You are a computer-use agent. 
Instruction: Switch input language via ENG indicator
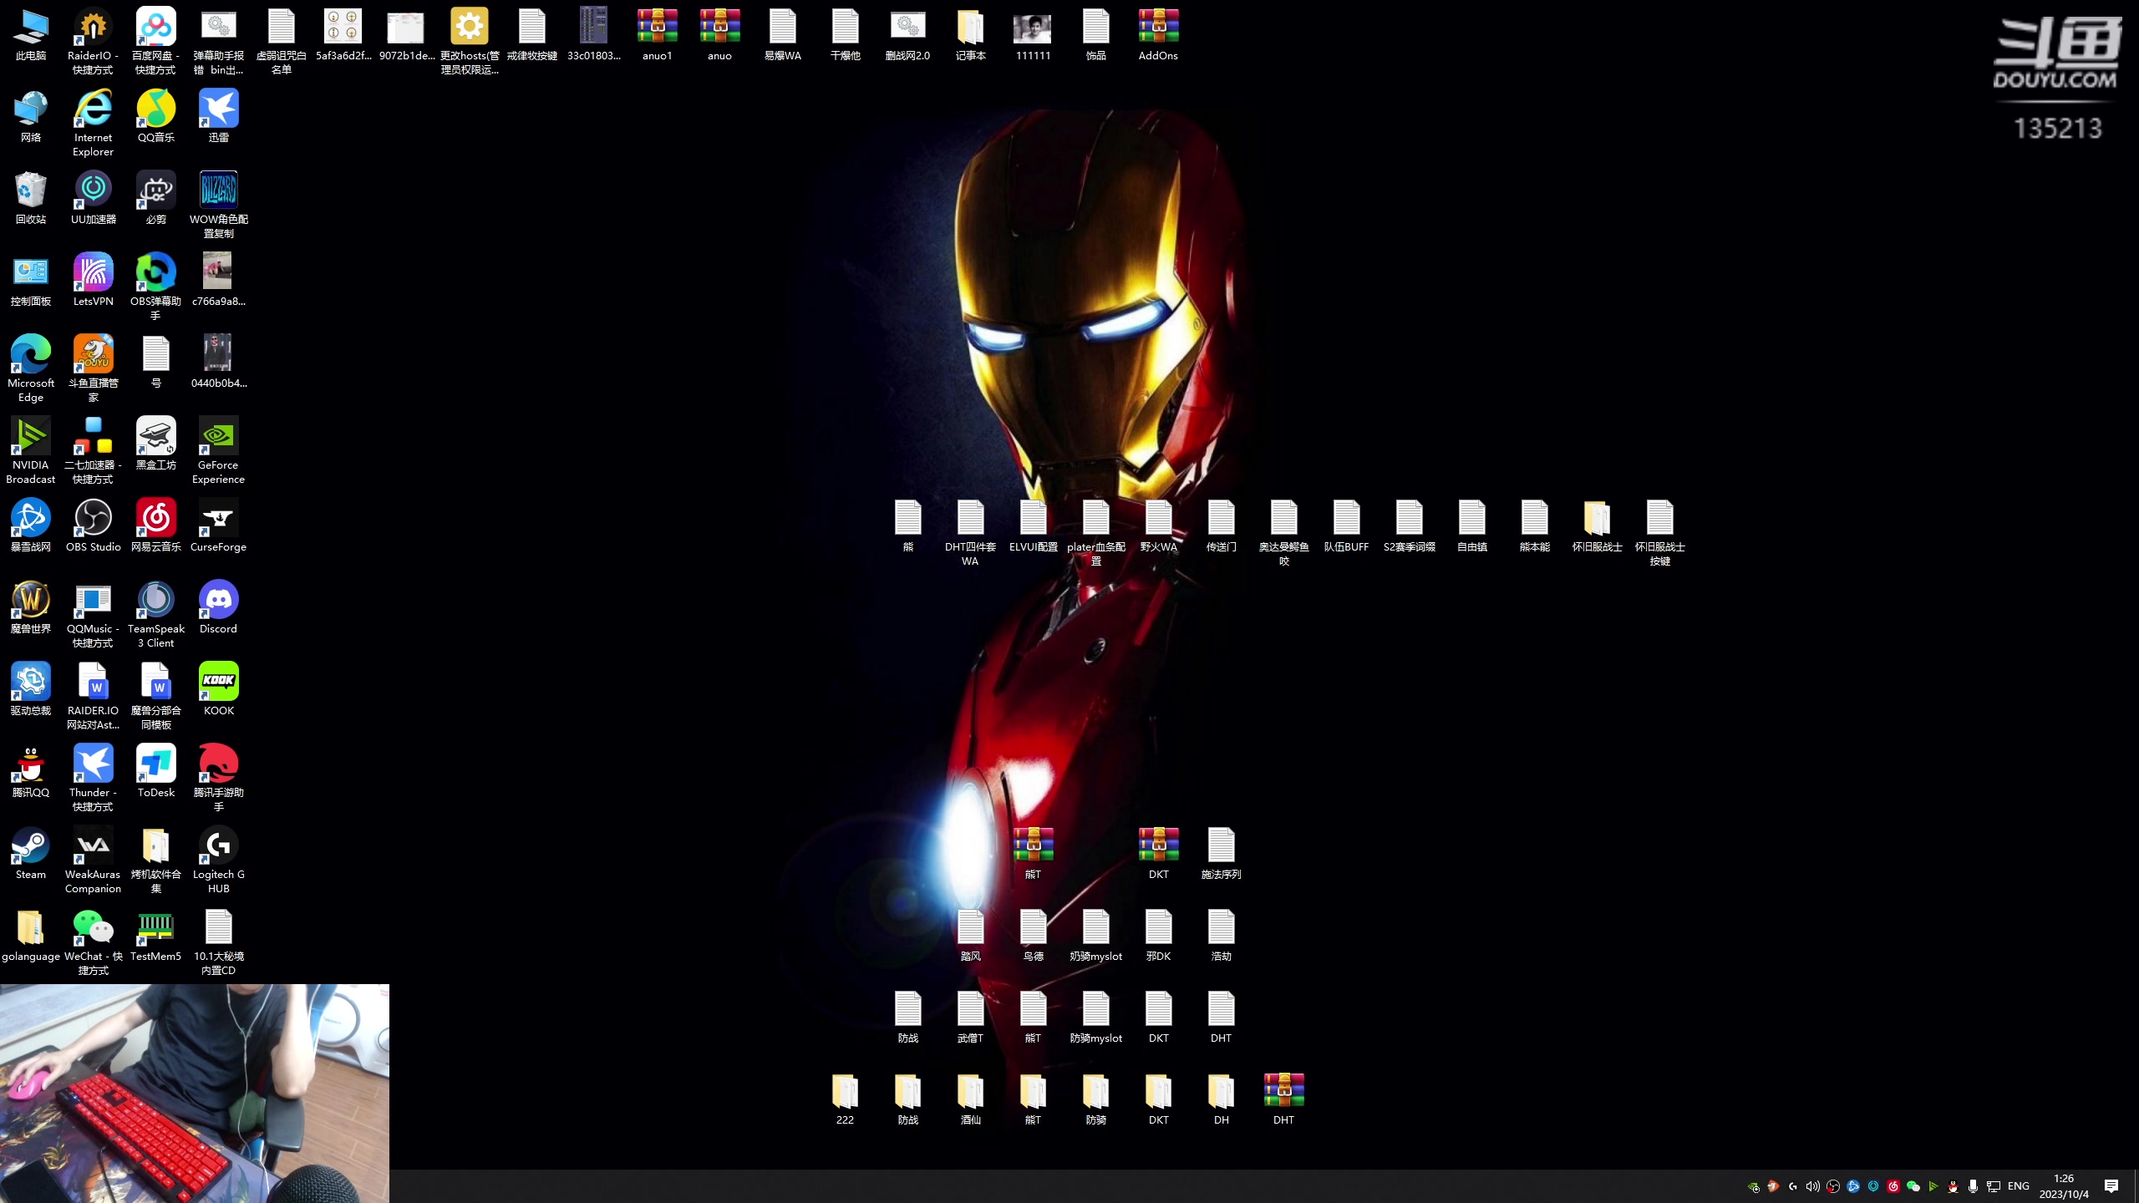pos(2018,1186)
